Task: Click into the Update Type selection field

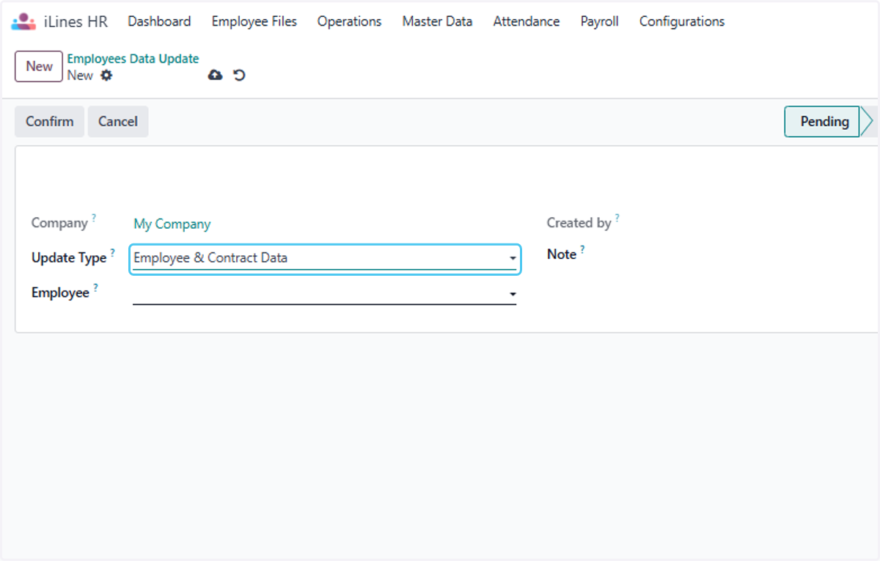Action: point(324,259)
